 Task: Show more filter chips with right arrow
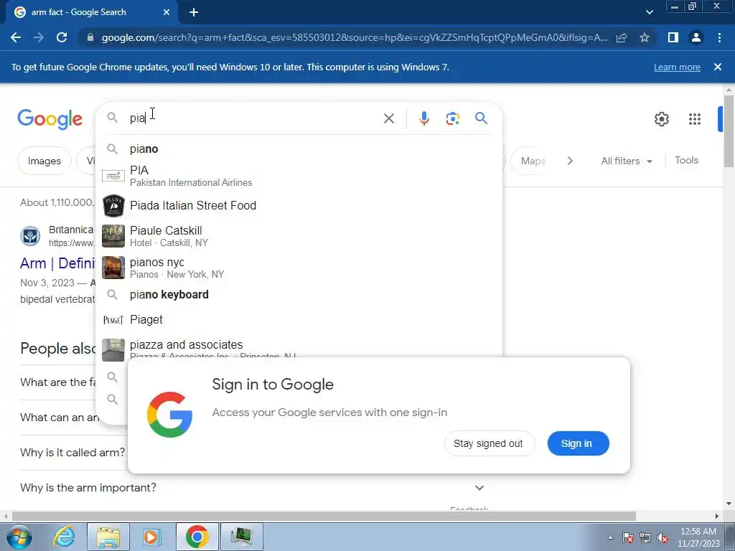tap(570, 161)
